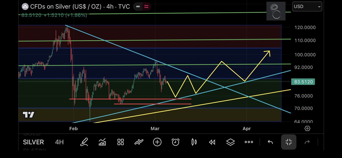Open the layout grid templates icon
Screen dimensions: 342x158
click(x=121, y=142)
